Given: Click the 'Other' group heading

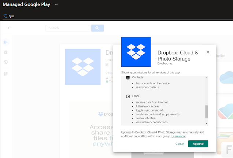Looking at the screenshot, I should 136,96.
